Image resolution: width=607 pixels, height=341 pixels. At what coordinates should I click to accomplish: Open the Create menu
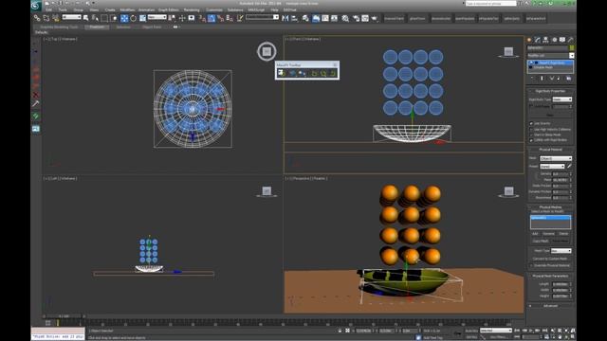pos(110,10)
